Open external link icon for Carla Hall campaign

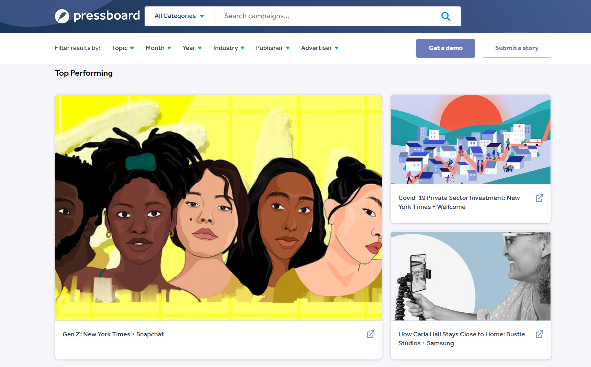click(x=539, y=334)
